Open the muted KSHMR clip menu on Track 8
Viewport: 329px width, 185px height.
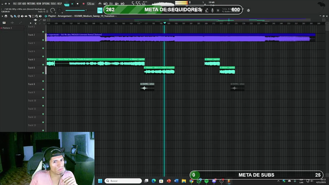tap(231, 84)
